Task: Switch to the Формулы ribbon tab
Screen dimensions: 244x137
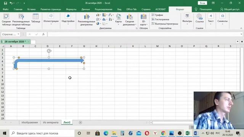Action: click(71, 9)
